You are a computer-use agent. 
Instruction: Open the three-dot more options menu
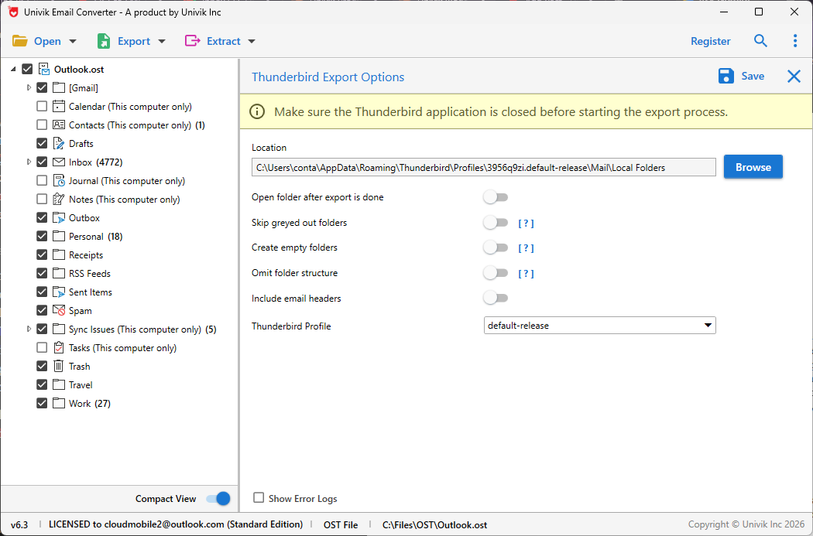795,41
